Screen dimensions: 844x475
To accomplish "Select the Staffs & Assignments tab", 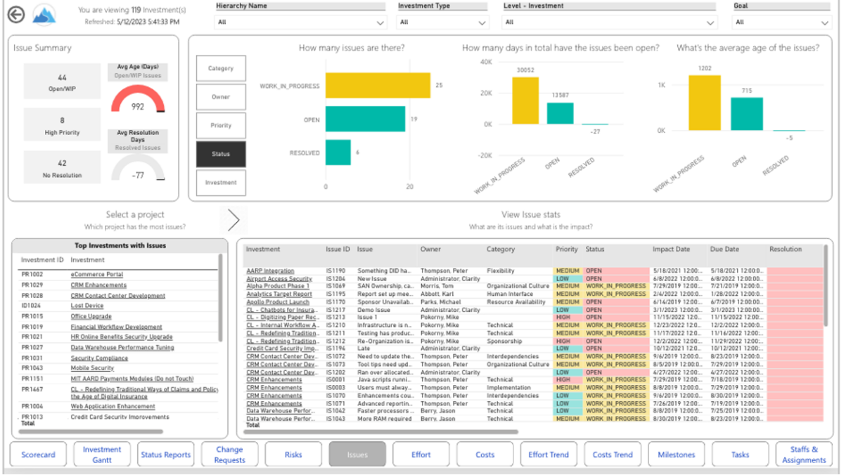I will pos(803,454).
